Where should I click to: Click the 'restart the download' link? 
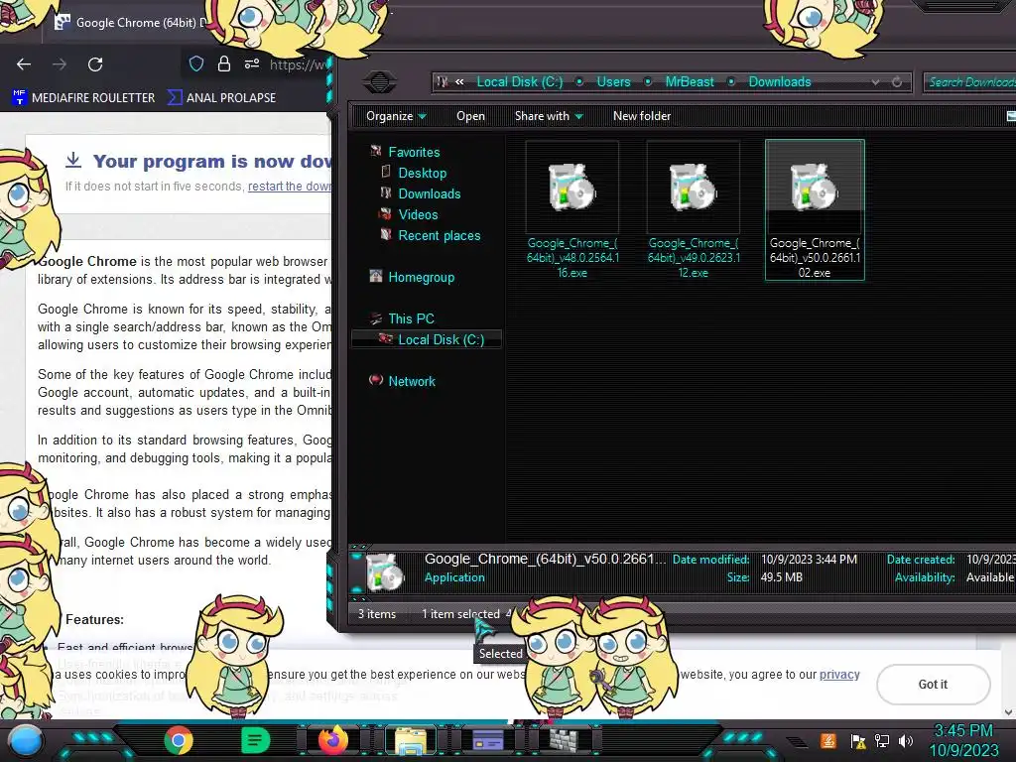point(290,186)
